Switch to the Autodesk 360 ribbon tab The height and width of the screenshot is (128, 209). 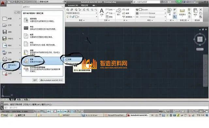tap(73, 6)
